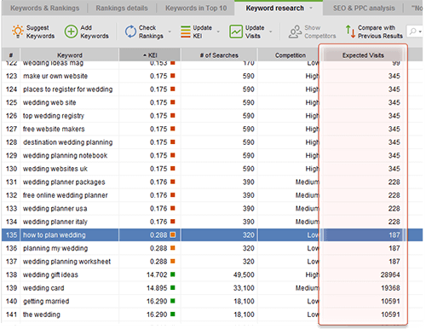Select the keyword 'wedding web site'
Viewport: 426px width, 329px height.
[x=49, y=102]
